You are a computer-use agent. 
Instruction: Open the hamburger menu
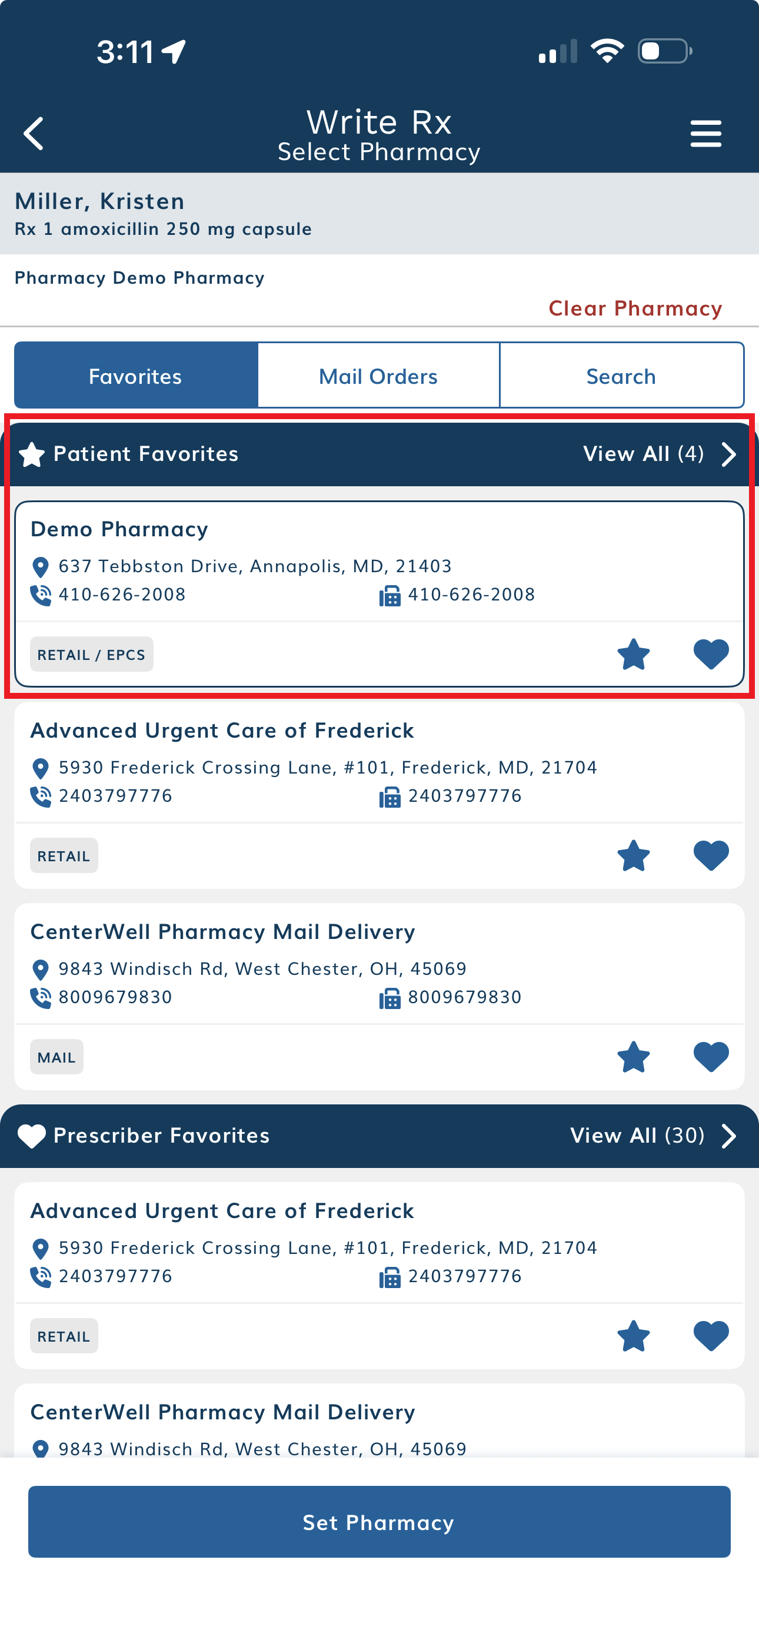click(x=705, y=134)
